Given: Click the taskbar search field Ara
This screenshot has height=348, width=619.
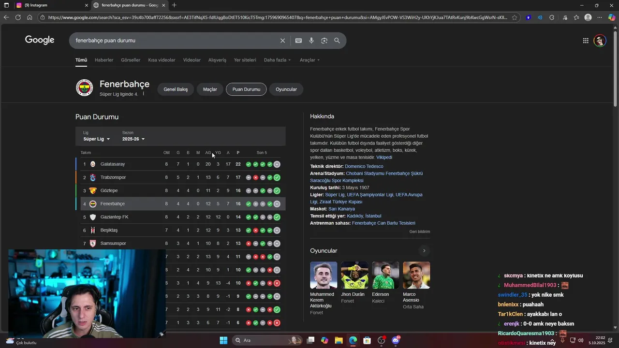Looking at the screenshot, I should tap(267, 340).
